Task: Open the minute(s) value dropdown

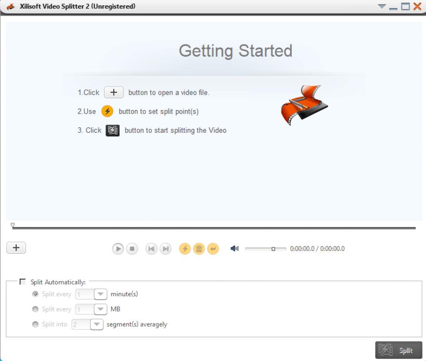Action: click(x=101, y=294)
